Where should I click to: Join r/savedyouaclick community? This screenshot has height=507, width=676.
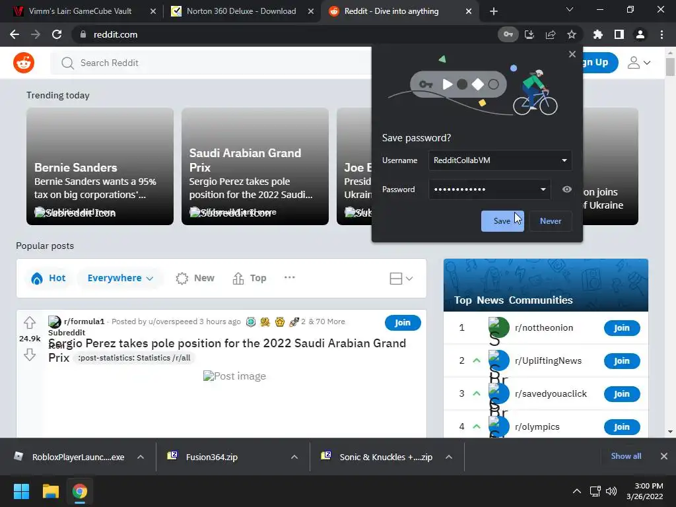(622, 393)
